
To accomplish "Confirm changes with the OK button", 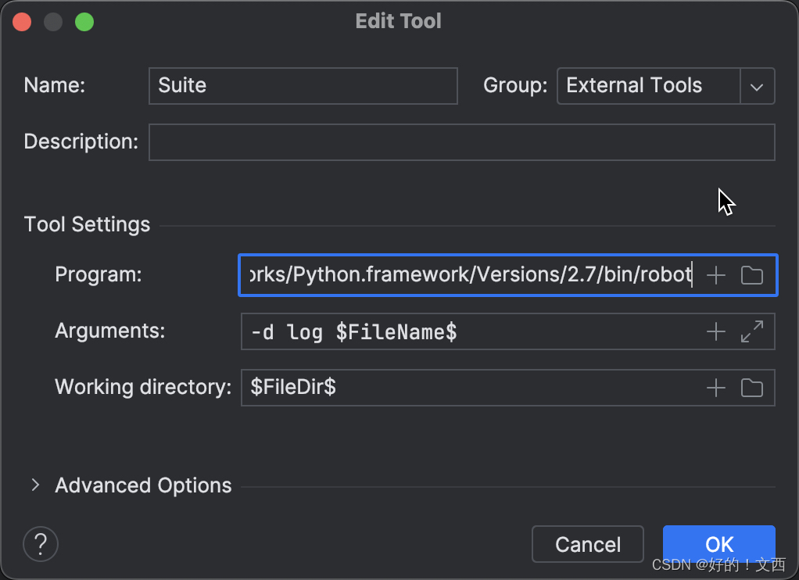I will [x=719, y=544].
